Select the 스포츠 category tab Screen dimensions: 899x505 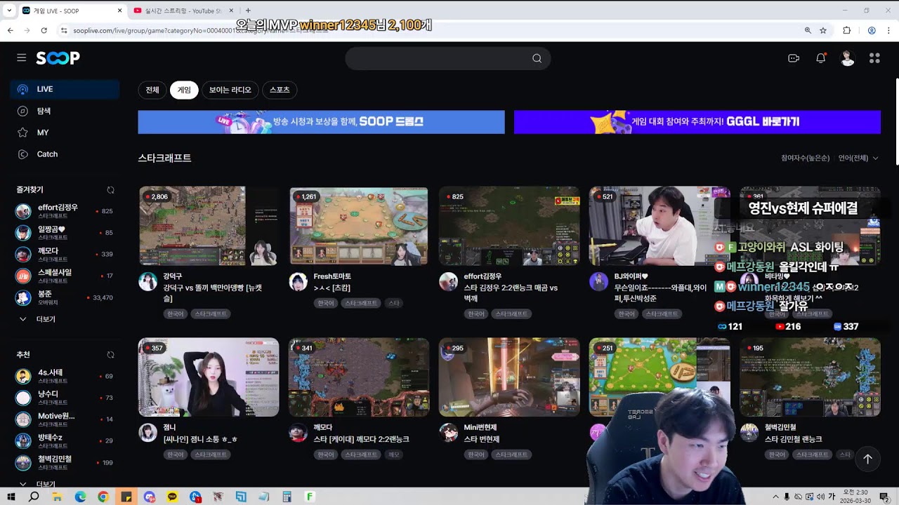click(x=280, y=90)
